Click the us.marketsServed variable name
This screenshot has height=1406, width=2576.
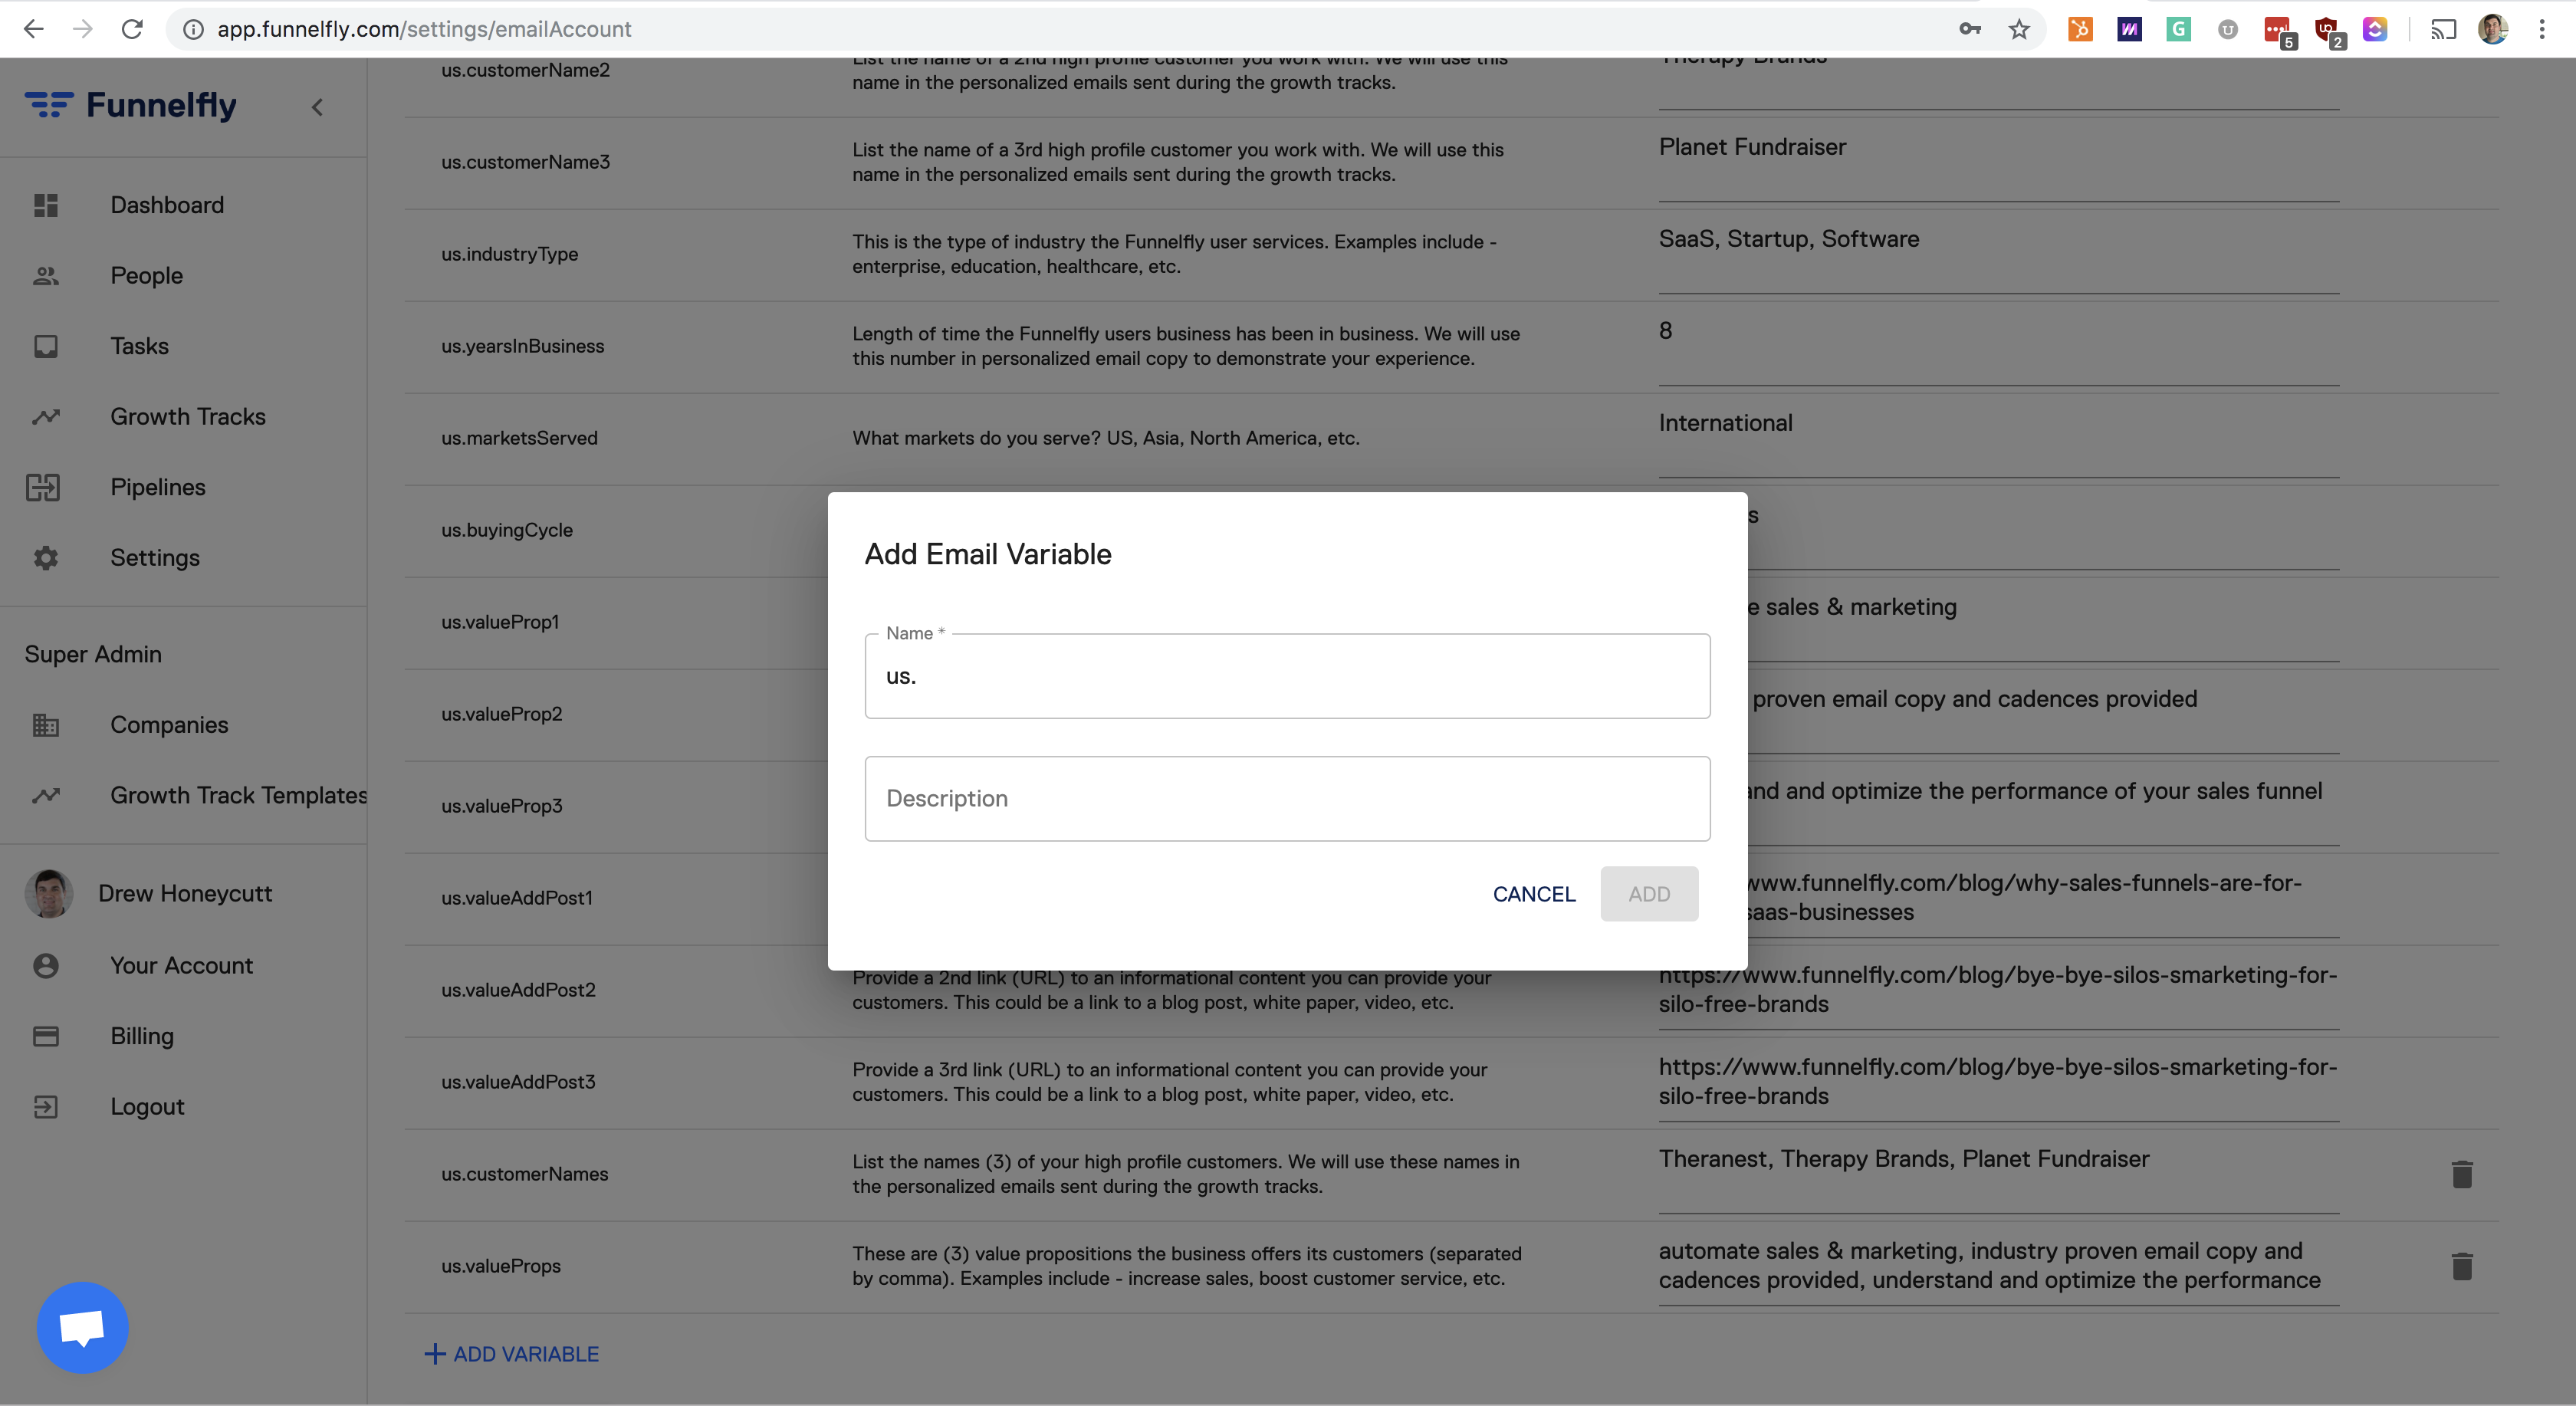pyautogui.click(x=519, y=438)
